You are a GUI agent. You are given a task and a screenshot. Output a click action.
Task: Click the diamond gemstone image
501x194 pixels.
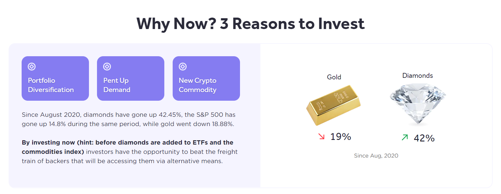(x=418, y=103)
